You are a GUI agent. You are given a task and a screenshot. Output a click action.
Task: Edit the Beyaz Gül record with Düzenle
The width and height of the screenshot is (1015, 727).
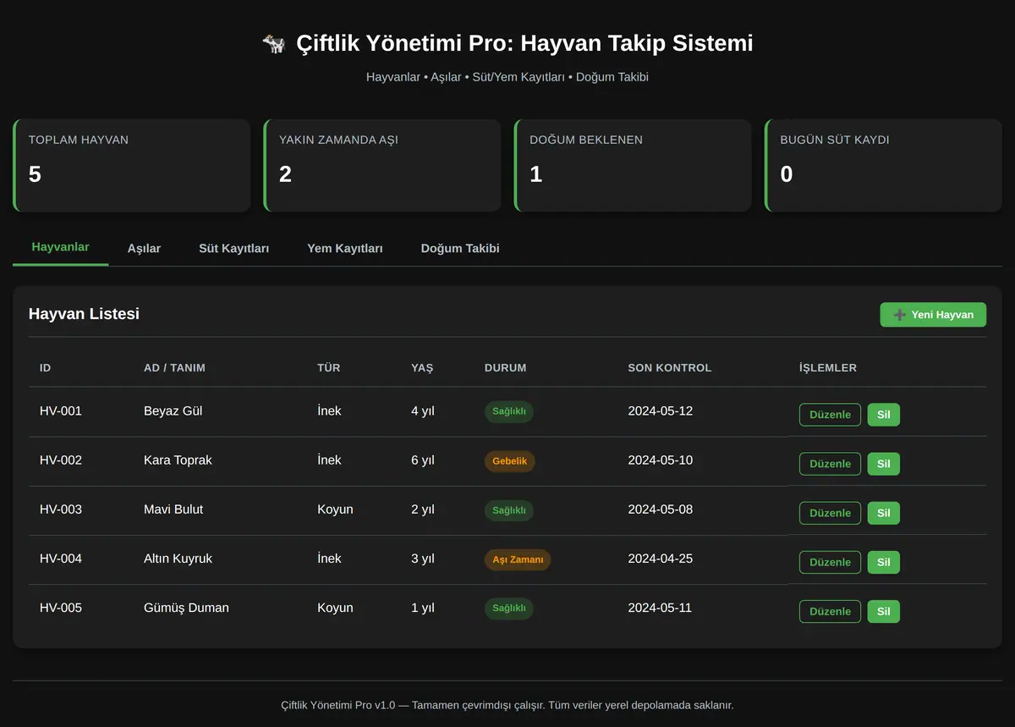pyautogui.click(x=830, y=415)
